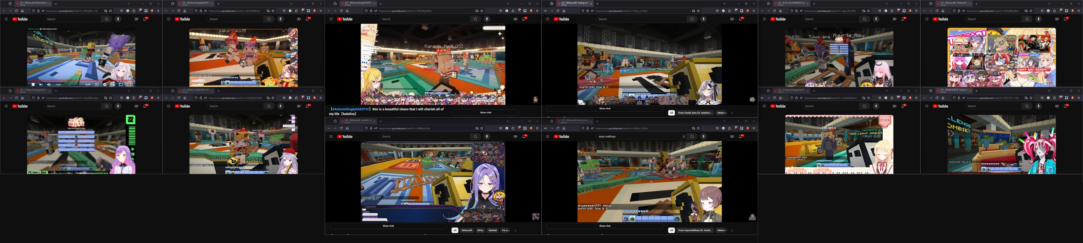Open list-all-tabs dropdown in the RPGs chips window

(508, 121)
